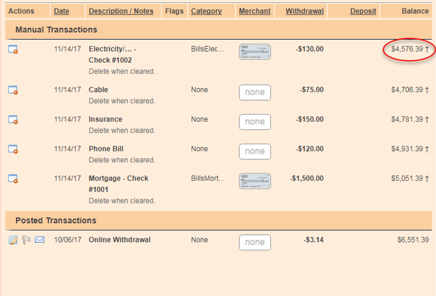Delete the Electricity manual transaction icon
The height and width of the screenshot is (296, 436).
[13, 50]
